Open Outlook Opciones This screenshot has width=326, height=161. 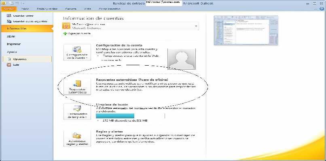[x=27, y=59]
